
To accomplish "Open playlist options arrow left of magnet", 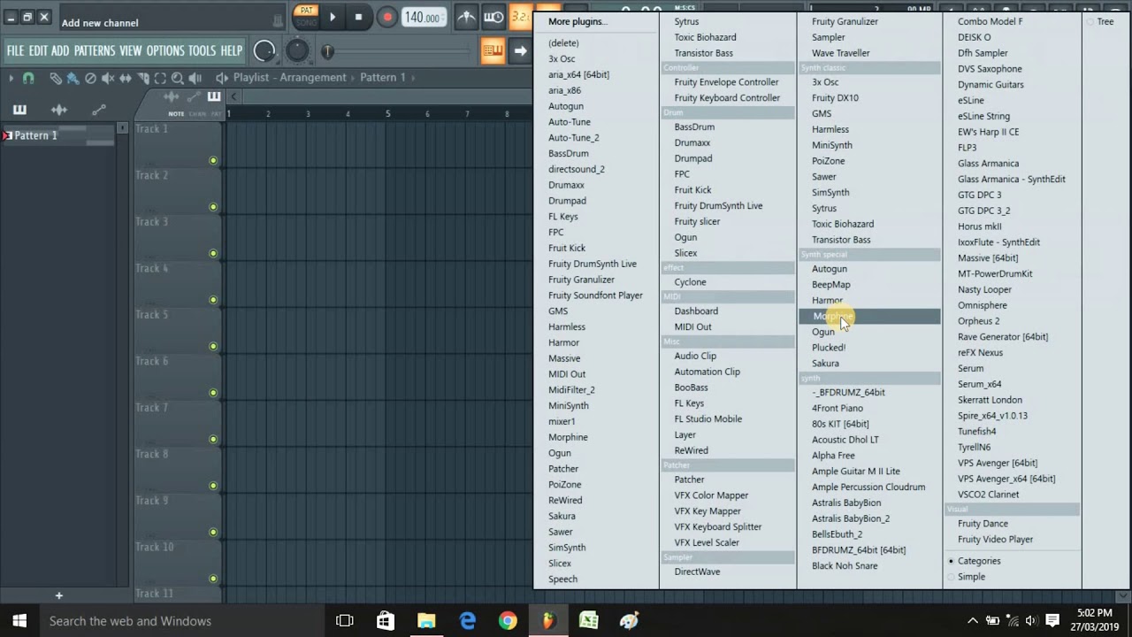I will pyautogui.click(x=11, y=78).
